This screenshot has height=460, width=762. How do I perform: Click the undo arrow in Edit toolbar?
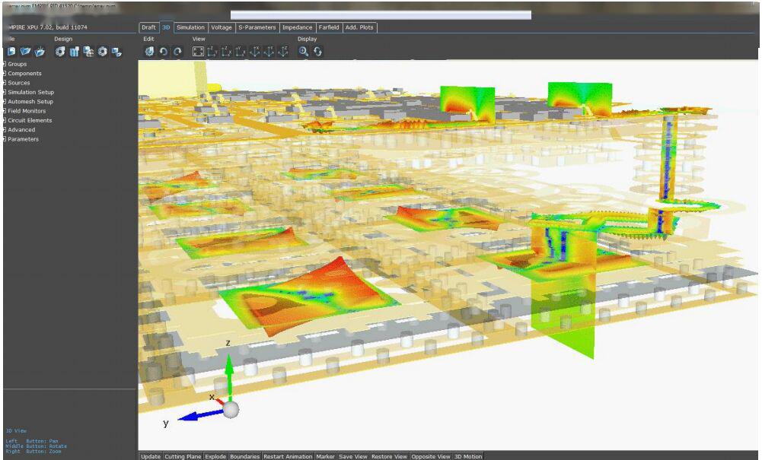coord(163,52)
